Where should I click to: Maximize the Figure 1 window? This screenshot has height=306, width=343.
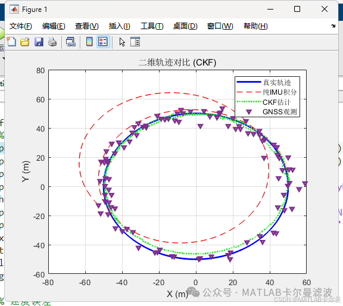point(297,9)
